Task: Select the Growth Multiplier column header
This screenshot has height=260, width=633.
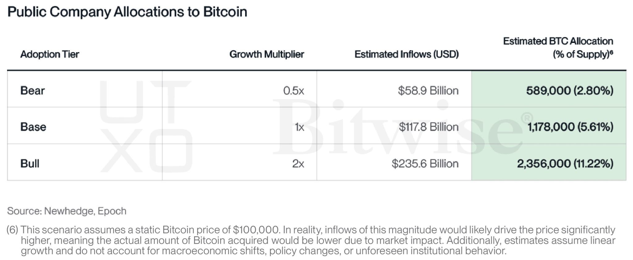Action: pyautogui.click(x=267, y=54)
